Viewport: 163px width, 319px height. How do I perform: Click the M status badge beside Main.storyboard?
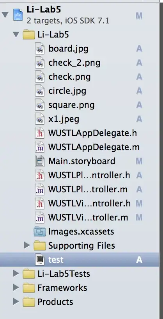(139, 161)
